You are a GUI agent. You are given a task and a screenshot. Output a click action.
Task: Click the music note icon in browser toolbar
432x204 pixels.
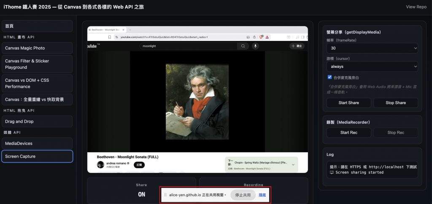[x=297, y=37]
